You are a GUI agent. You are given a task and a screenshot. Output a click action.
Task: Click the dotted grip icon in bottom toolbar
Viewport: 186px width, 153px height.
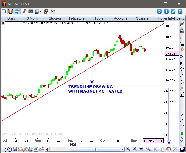tap(4, 149)
